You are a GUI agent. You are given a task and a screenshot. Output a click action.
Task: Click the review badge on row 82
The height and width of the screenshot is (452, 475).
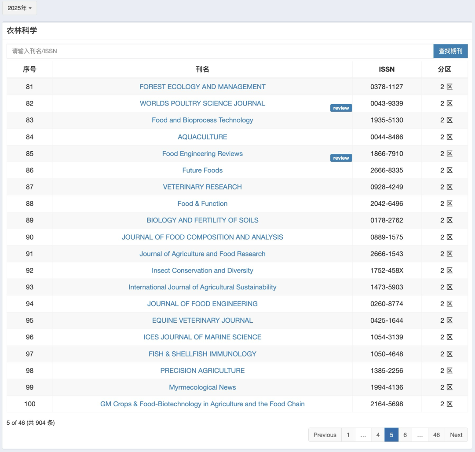coord(341,108)
